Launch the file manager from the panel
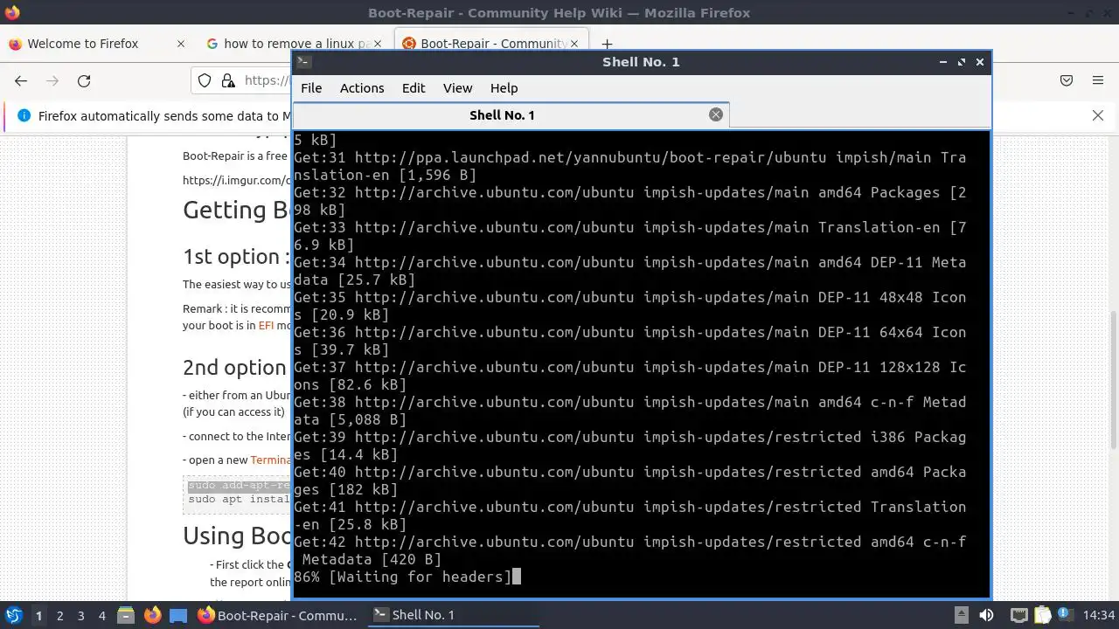Viewport: 1119px width, 629px height. (x=125, y=615)
